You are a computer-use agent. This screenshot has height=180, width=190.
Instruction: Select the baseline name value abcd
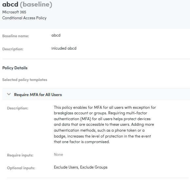point(56,35)
